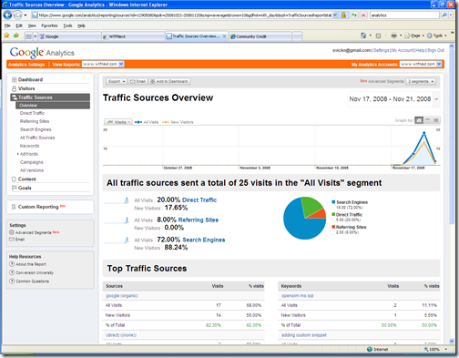This screenshot has height=358, width=459.
Task: Click the Dashboard sidebar icon
Action: (x=14, y=79)
